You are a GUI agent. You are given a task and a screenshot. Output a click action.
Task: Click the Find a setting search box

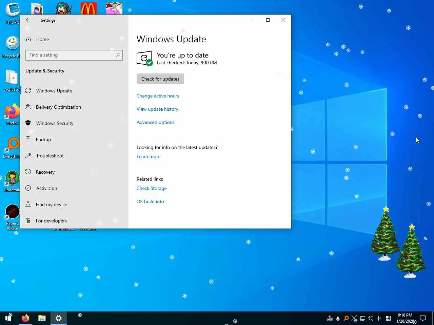click(74, 55)
